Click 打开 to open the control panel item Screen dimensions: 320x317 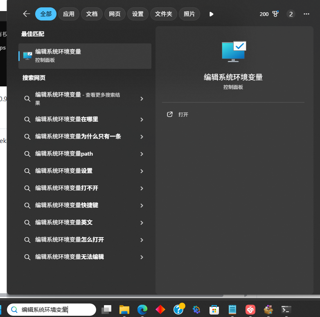point(183,115)
